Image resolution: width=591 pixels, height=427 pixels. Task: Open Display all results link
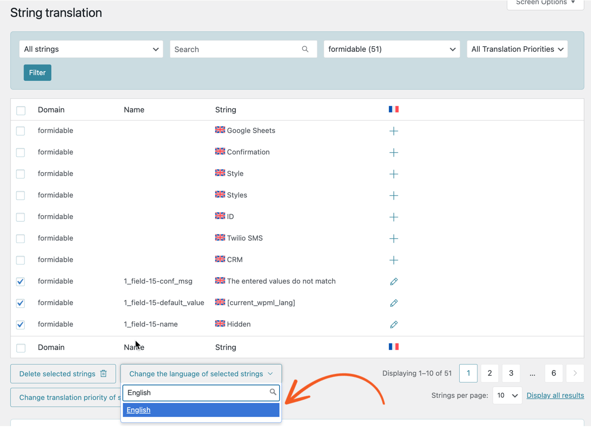555,395
